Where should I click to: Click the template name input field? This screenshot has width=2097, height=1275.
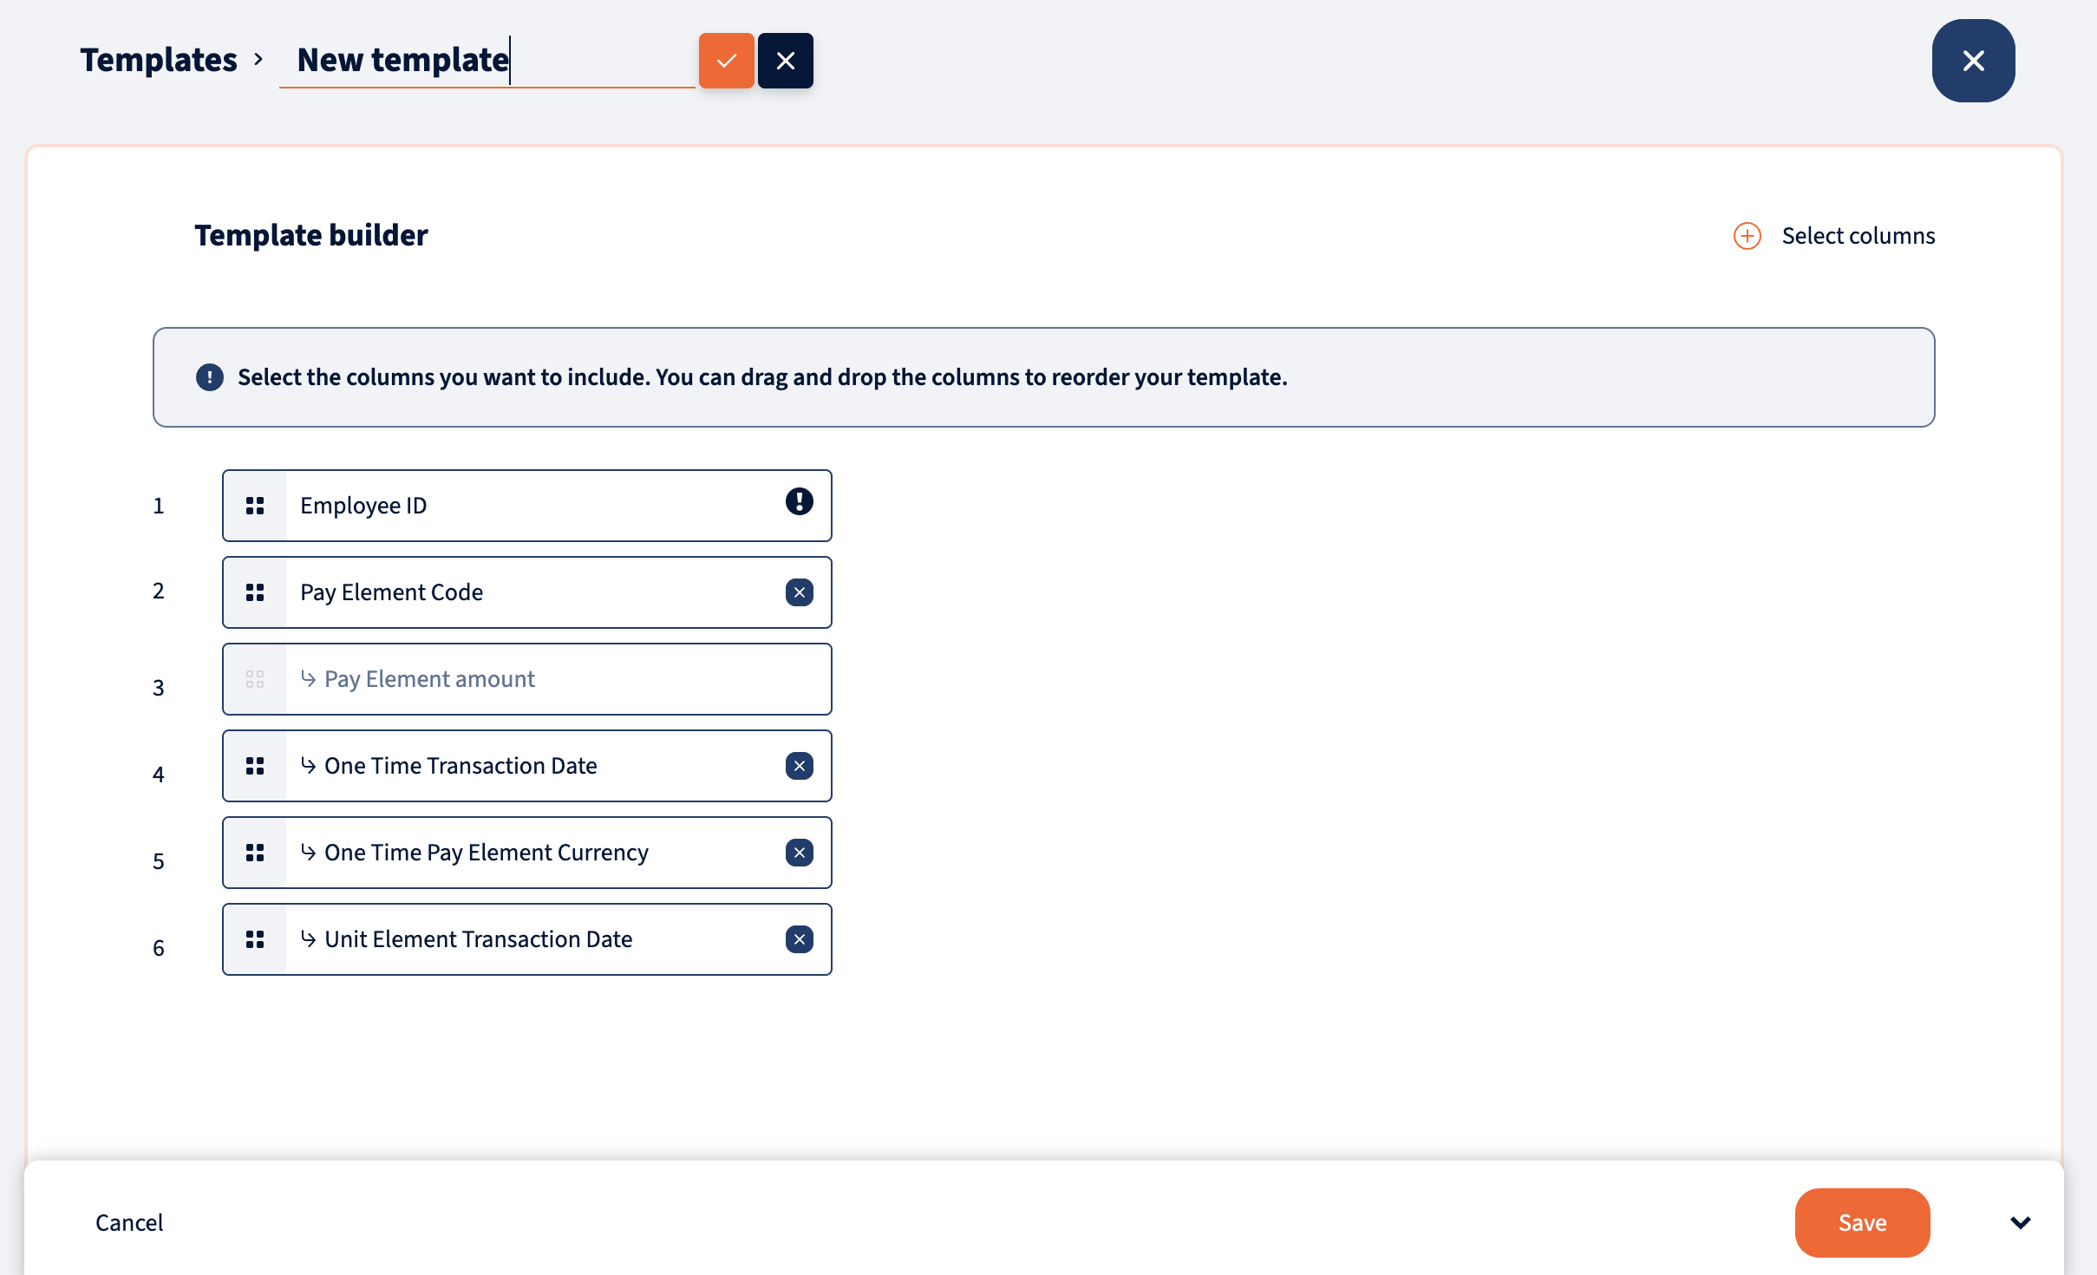coord(486,61)
